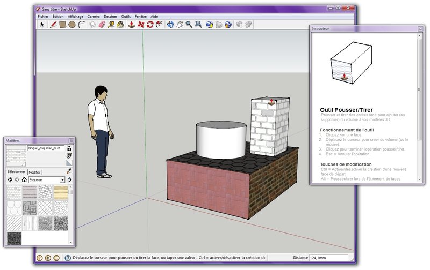Choose the Tape Measure tool
Screen dimensions: 430x270
(110, 24)
